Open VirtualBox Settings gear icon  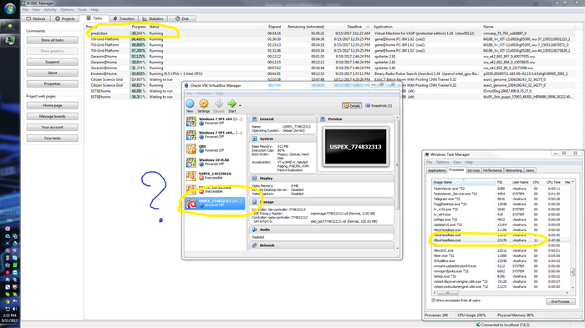(x=203, y=104)
